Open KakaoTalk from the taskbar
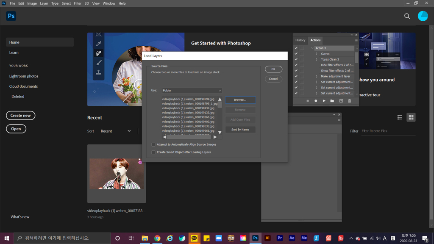Viewport: 434px width, 244px height. click(x=194, y=238)
